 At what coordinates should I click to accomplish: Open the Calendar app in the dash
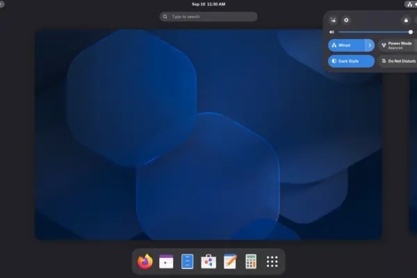click(x=166, y=261)
